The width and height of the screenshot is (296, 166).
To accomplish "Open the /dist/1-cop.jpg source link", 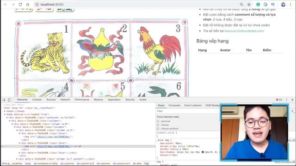I will [x=54, y=136].
